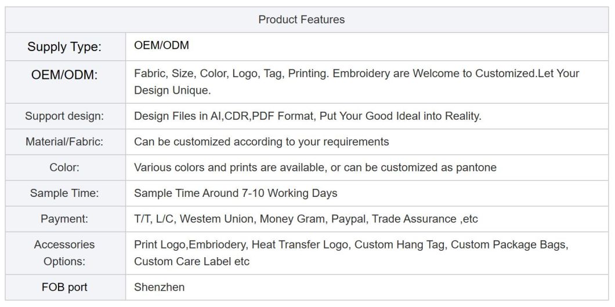Click the Shenzhen port value
This screenshot has height=307, width=615.
(x=159, y=287)
